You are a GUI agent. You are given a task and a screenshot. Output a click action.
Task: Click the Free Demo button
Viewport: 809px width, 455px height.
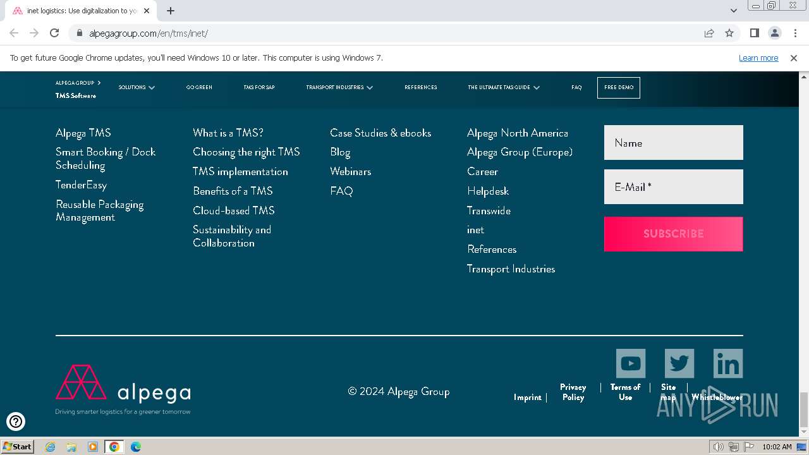[x=619, y=87]
